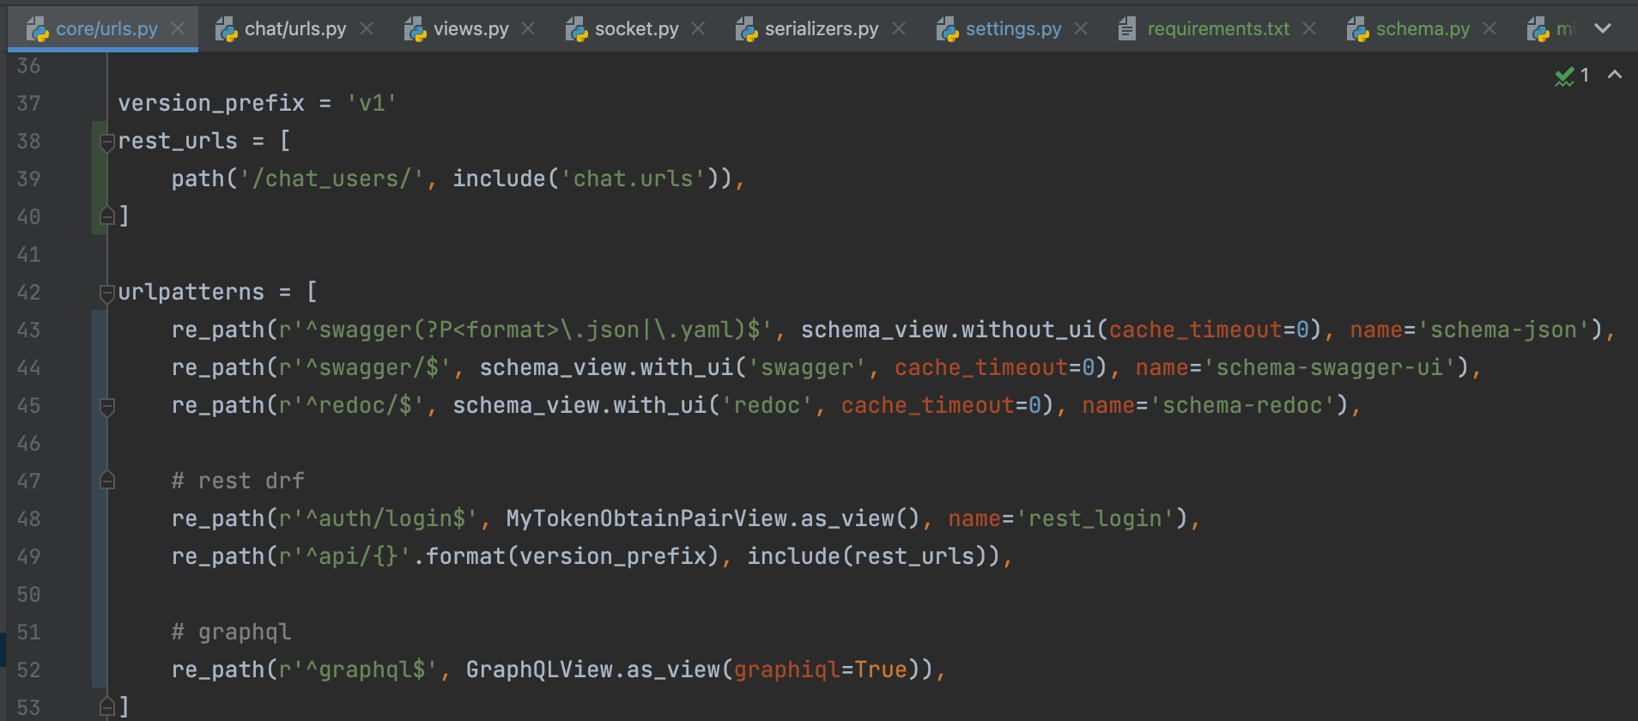1638x721 pixels.
Task: Click 'chat.urls' include string
Action: [633, 179]
